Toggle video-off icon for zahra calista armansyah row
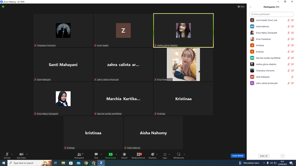This screenshot has width=296, height=166. tap(292, 83)
